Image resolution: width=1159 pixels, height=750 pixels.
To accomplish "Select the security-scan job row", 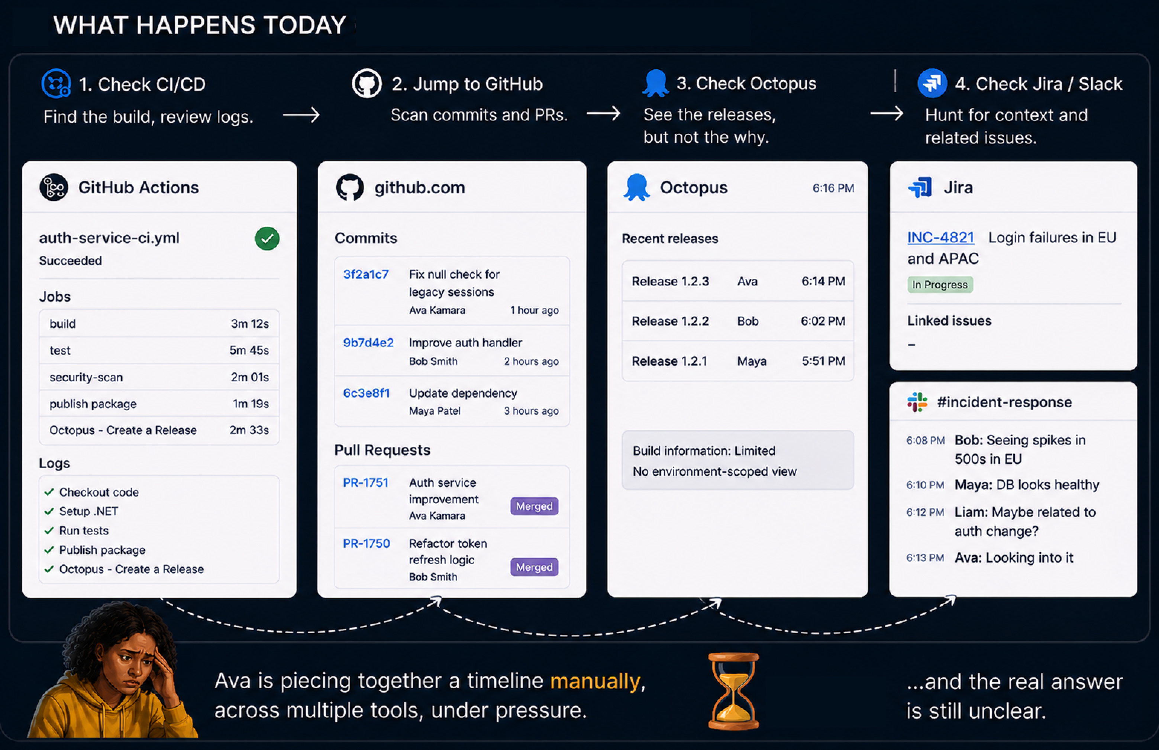I will click(159, 378).
